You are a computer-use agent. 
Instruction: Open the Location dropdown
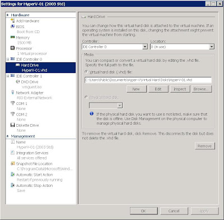(x=212, y=47)
